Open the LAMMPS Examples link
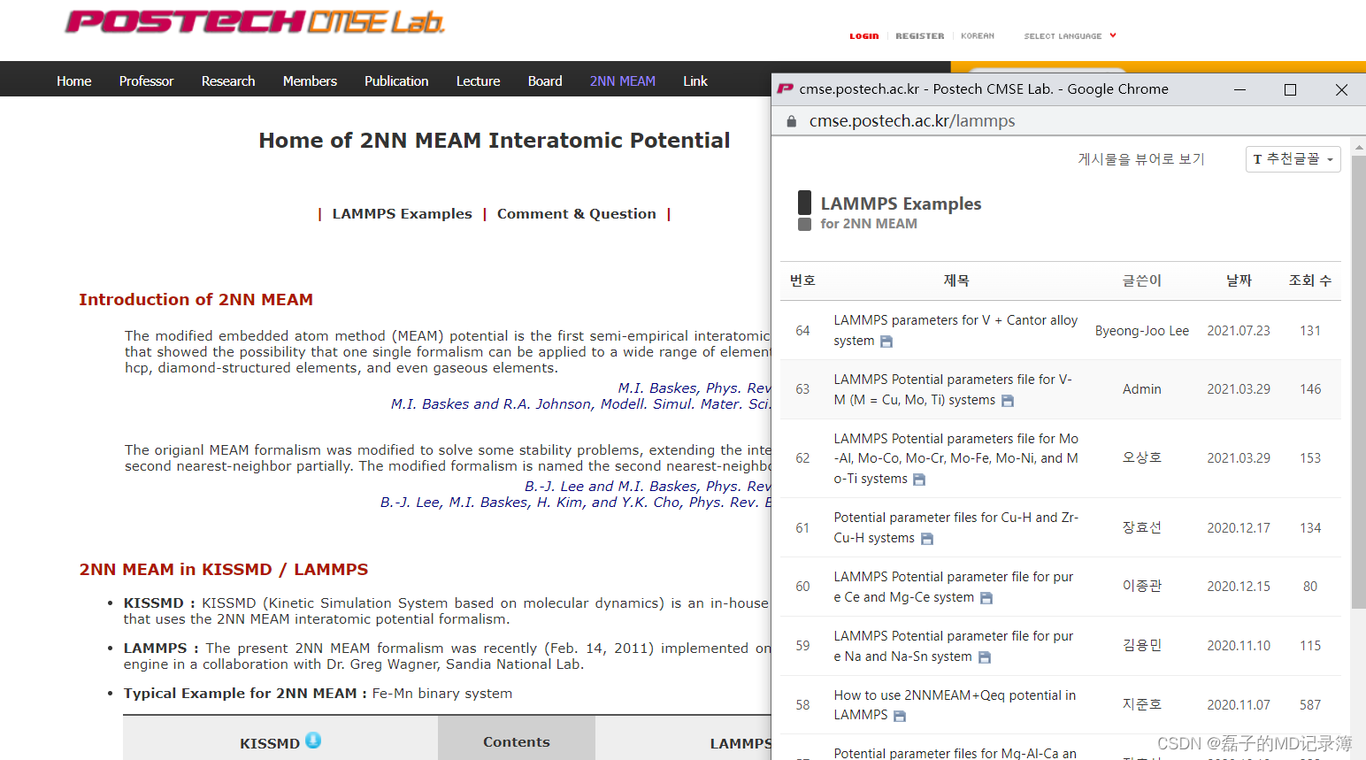The width and height of the screenshot is (1366, 760). pos(403,214)
